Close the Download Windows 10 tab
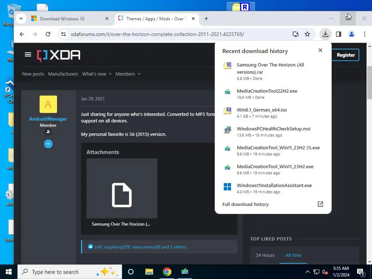372x279 pixels. tap(107, 19)
